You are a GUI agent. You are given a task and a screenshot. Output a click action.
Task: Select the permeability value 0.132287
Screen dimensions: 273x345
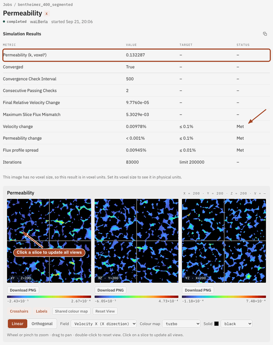coord(135,55)
